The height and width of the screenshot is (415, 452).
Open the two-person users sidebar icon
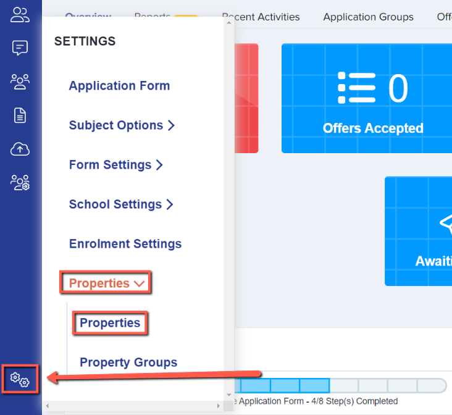[20, 15]
